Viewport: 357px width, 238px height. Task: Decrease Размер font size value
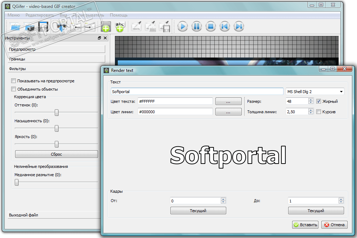pos(311,102)
